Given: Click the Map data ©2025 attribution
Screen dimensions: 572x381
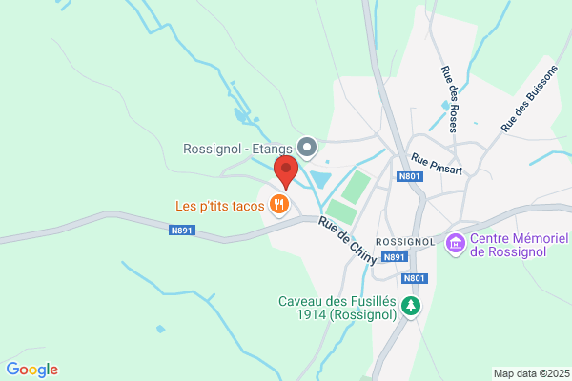Looking at the screenshot, I should [x=532, y=373].
